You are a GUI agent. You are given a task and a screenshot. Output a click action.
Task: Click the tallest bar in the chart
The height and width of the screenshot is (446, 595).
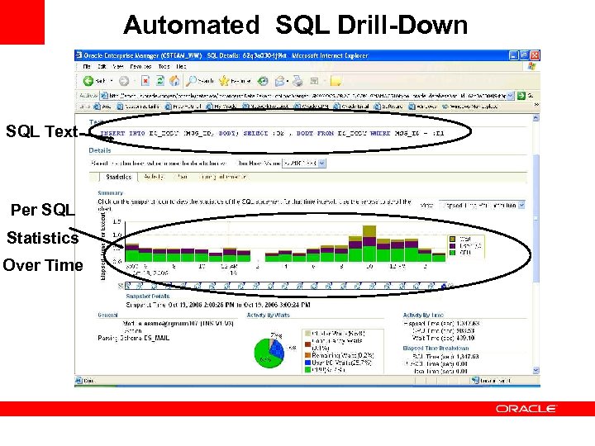click(369, 244)
